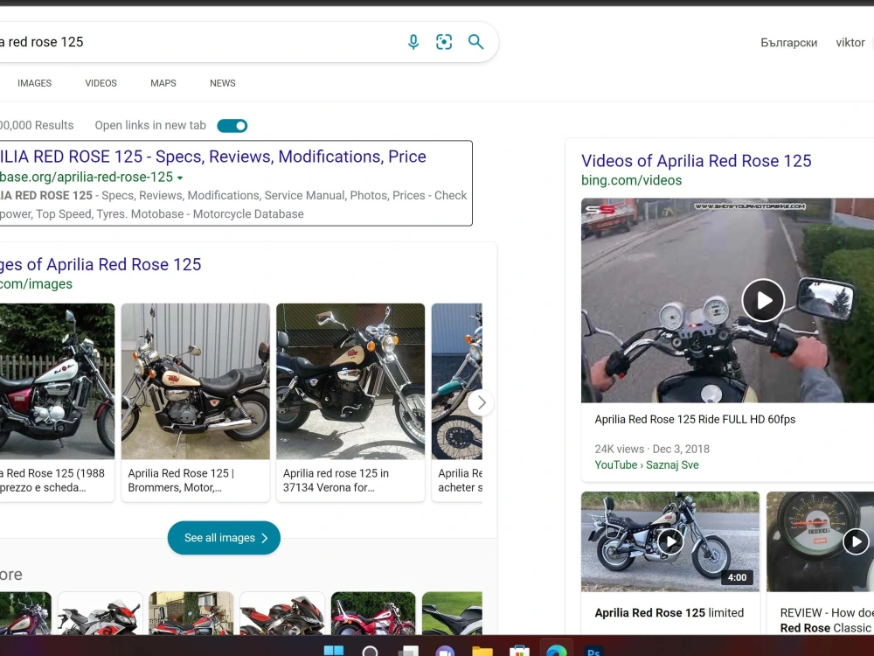Click See all images button

(224, 538)
